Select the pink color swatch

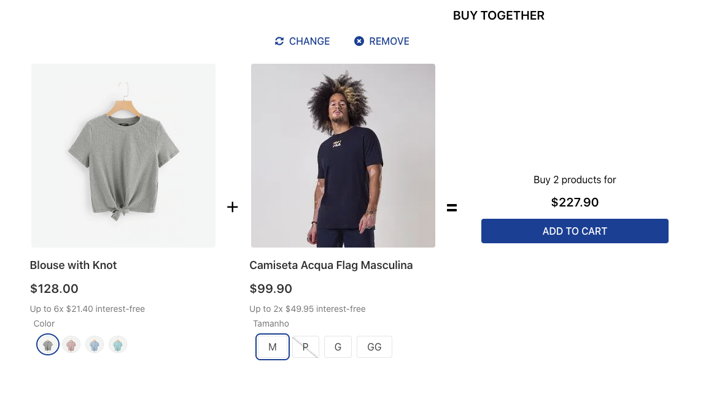(x=71, y=344)
